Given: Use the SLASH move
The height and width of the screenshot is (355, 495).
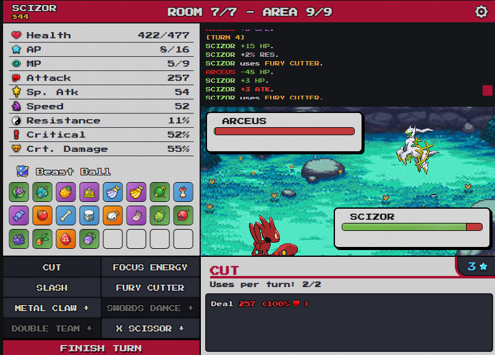Looking at the screenshot, I should (x=52, y=288).
